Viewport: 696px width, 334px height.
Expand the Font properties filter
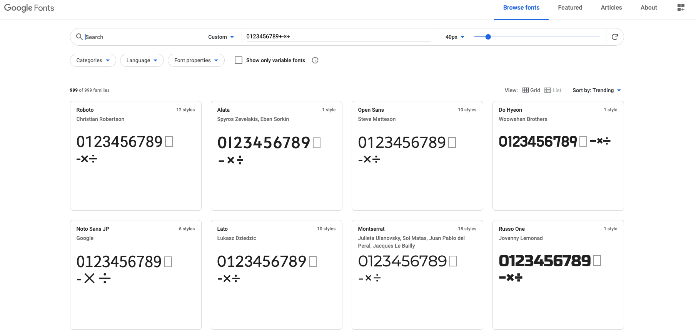pyautogui.click(x=196, y=60)
